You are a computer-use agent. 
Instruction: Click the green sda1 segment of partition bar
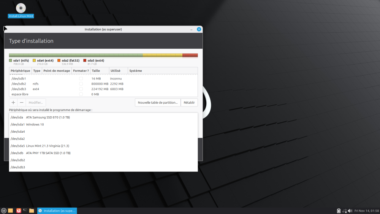click(x=76, y=55)
